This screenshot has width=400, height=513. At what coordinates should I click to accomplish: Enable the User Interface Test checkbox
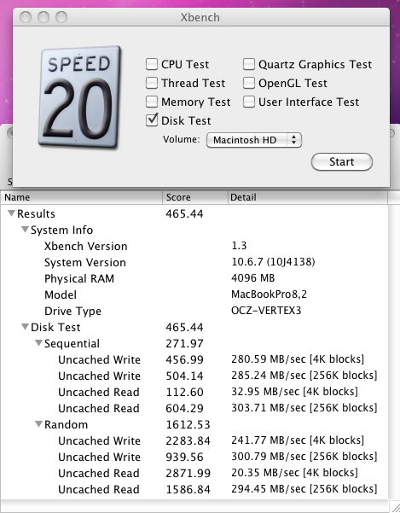(249, 102)
